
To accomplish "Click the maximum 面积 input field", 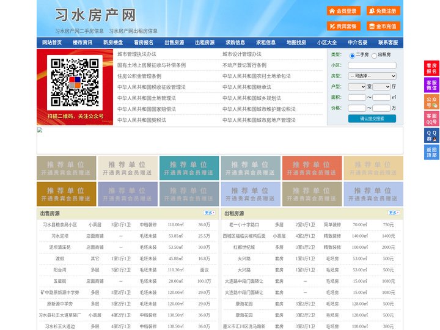I will pyautogui.click(x=381, y=97).
